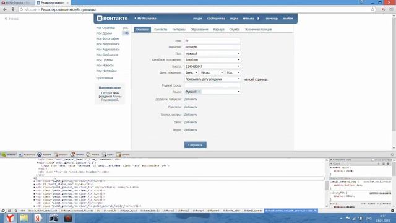Image resolution: width=396 pixels, height=223 pixels.
Task: Open the gender dropdown showing мужской
Action: [x=212, y=53]
